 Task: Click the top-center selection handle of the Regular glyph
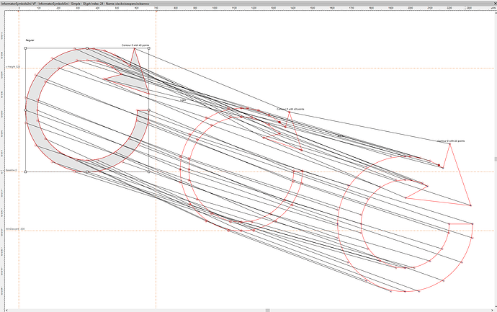pyautogui.click(x=87, y=48)
